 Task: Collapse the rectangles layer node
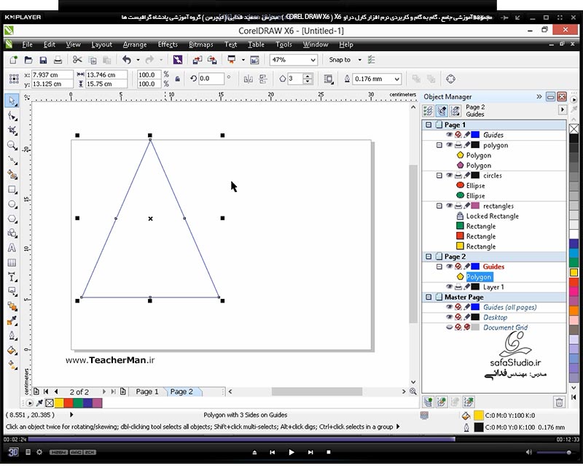(439, 206)
